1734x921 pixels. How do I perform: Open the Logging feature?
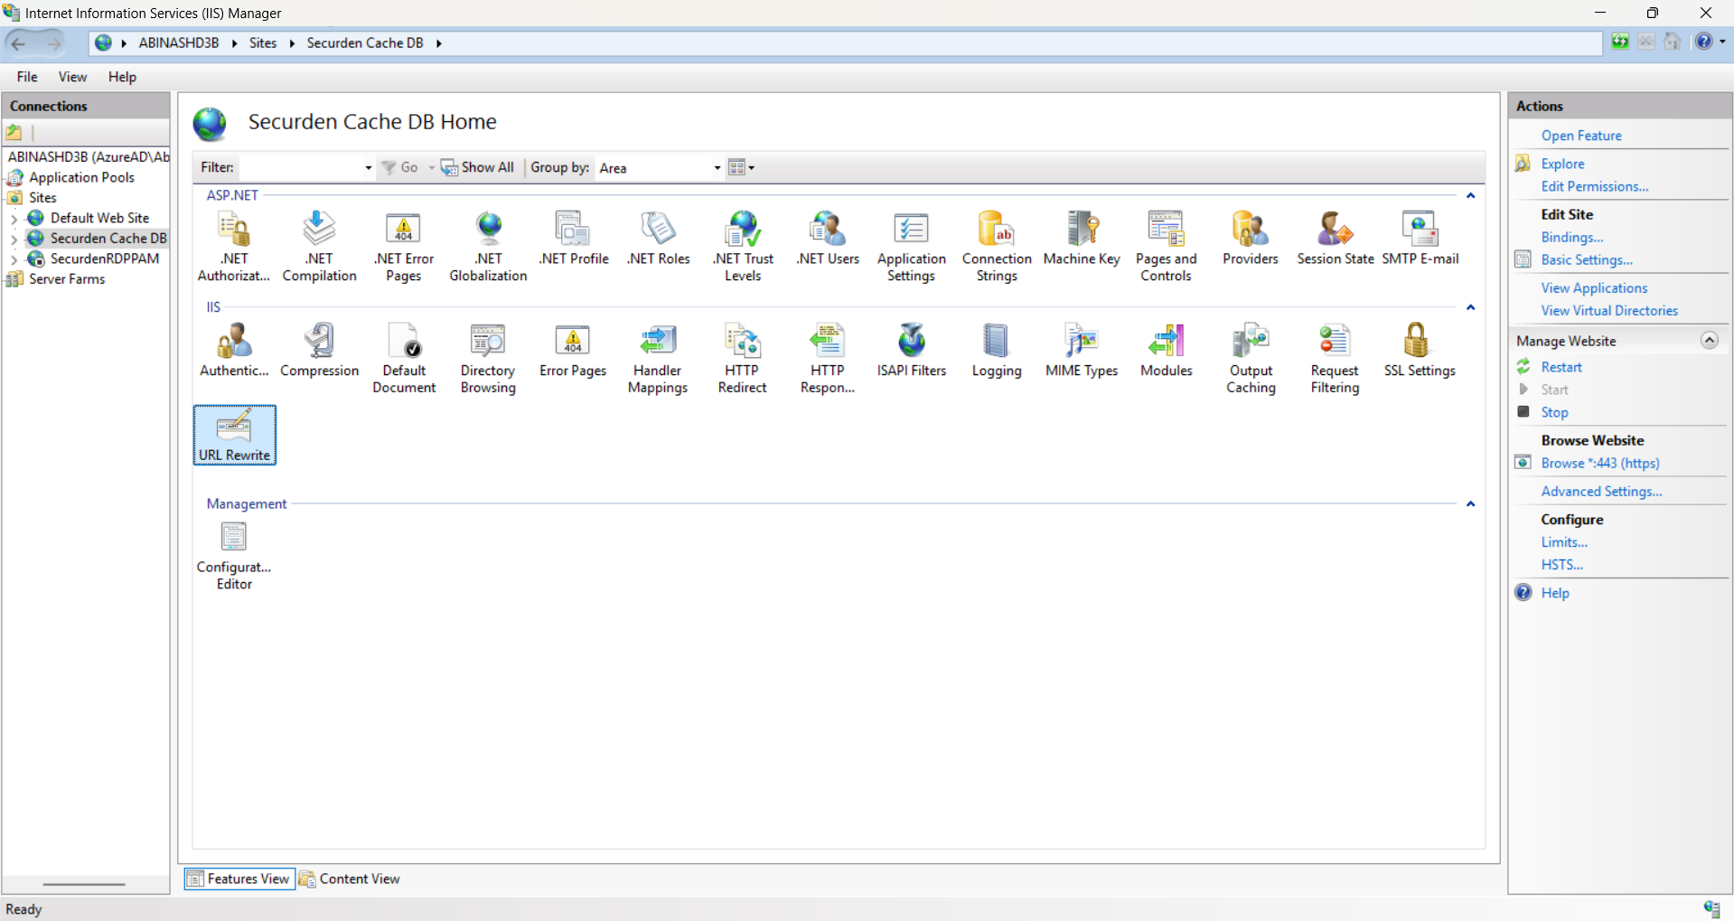997,351
